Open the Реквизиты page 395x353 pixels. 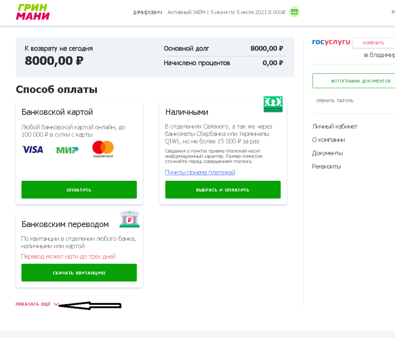coord(326,166)
